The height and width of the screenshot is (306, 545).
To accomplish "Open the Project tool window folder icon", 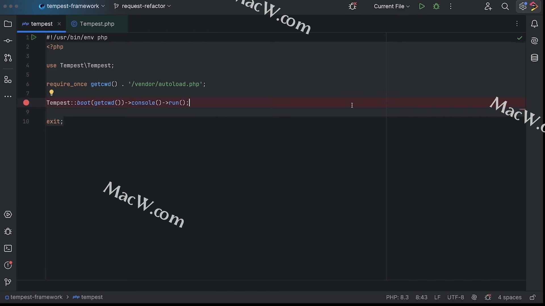I will 8,24.
